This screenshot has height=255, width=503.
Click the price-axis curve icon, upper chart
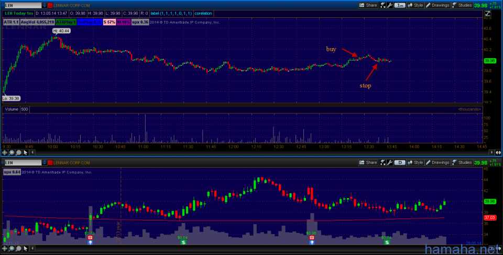click(488, 14)
